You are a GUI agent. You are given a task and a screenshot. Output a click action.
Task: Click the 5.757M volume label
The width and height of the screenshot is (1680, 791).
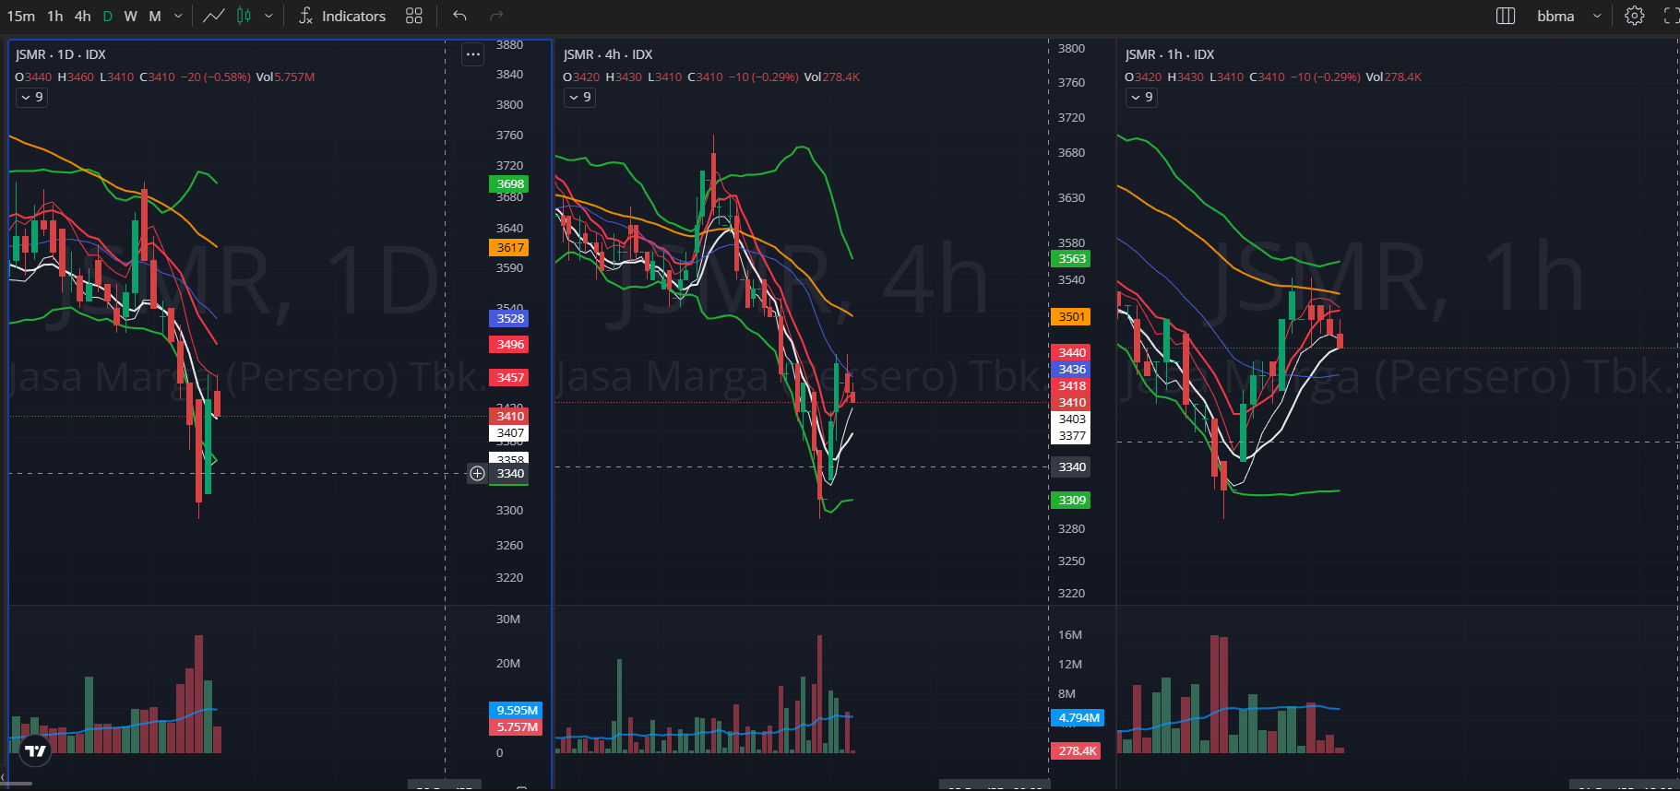(516, 726)
